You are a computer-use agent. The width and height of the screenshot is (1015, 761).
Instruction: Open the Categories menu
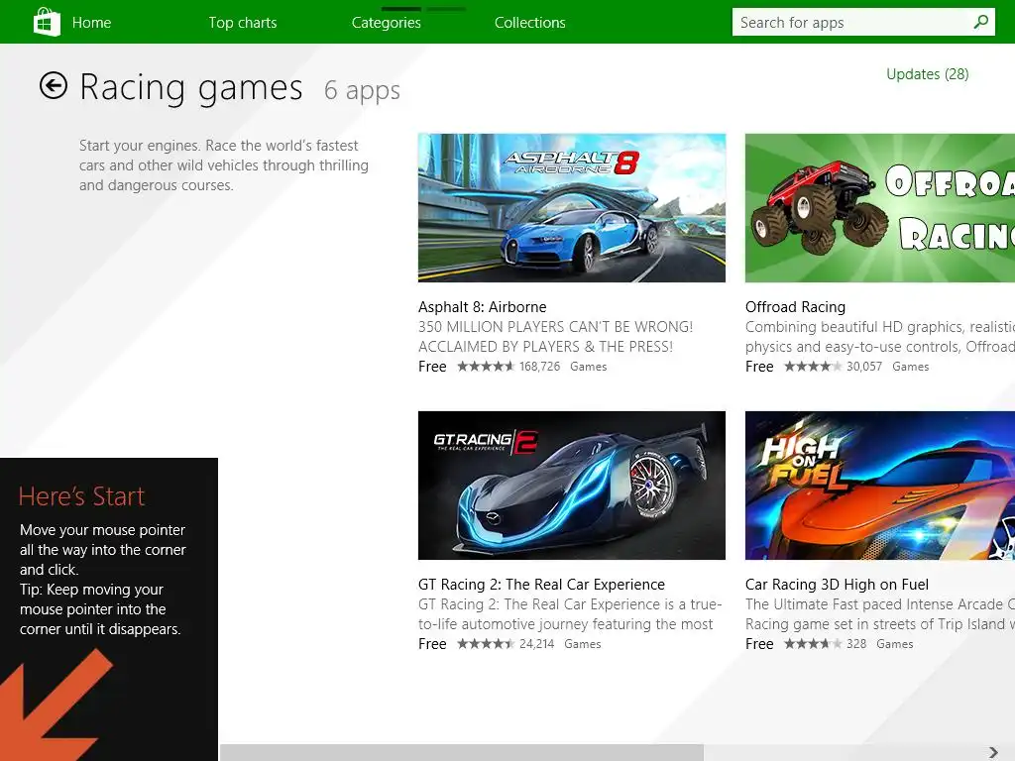387,23
